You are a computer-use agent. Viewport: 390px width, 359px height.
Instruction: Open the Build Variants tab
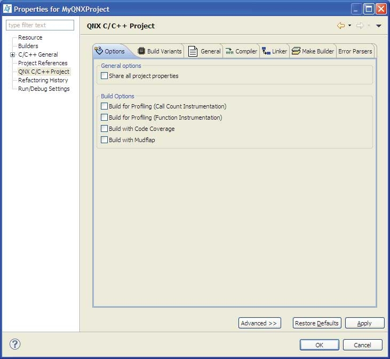[160, 51]
